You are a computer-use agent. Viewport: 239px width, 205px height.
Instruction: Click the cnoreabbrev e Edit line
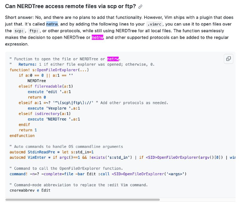point(30,190)
